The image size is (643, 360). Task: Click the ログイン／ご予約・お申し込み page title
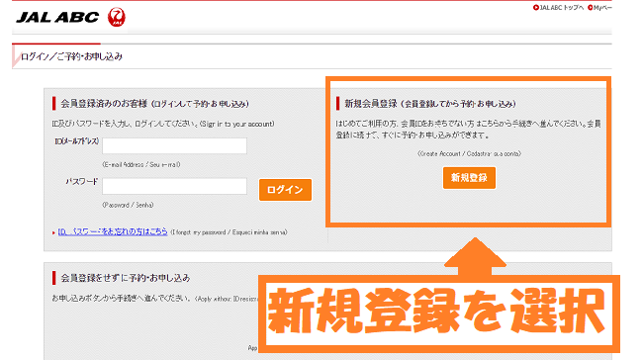[72, 56]
